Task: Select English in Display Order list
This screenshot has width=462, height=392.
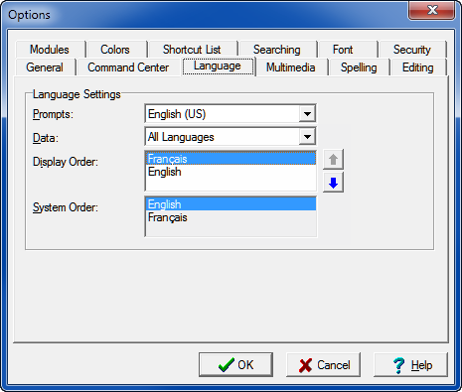Action: pos(231,172)
